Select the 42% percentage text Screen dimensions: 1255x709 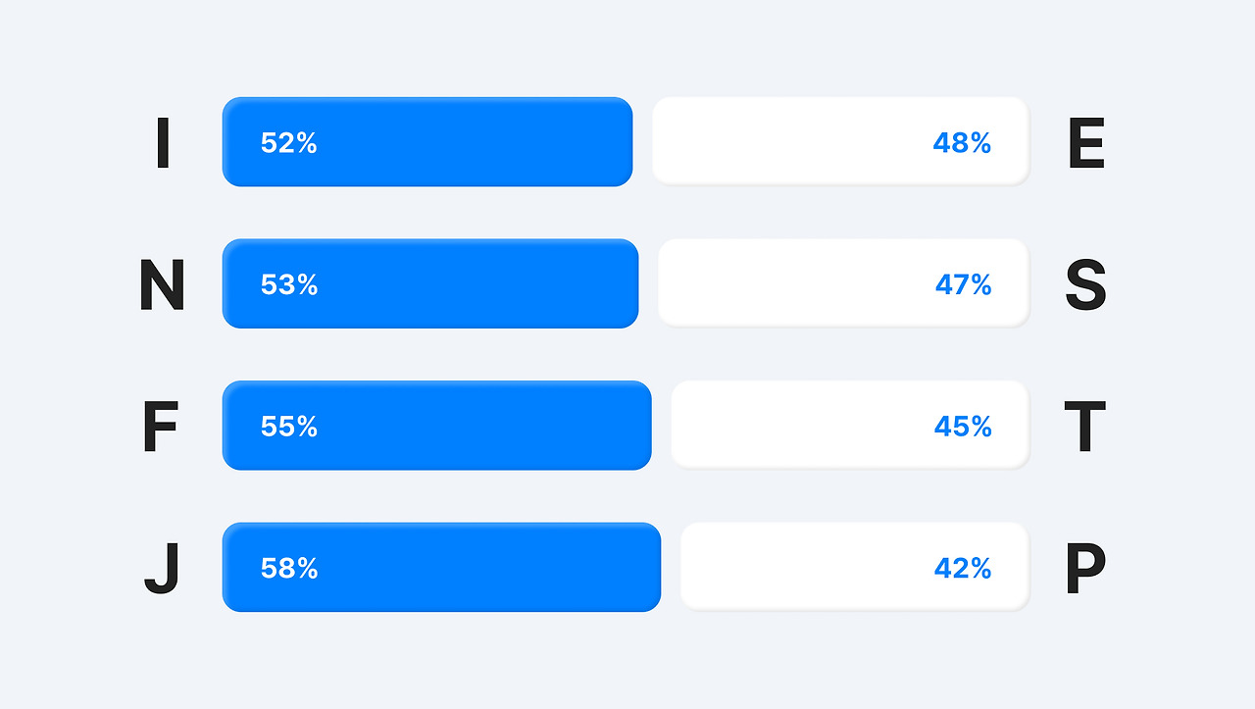click(963, 568)
